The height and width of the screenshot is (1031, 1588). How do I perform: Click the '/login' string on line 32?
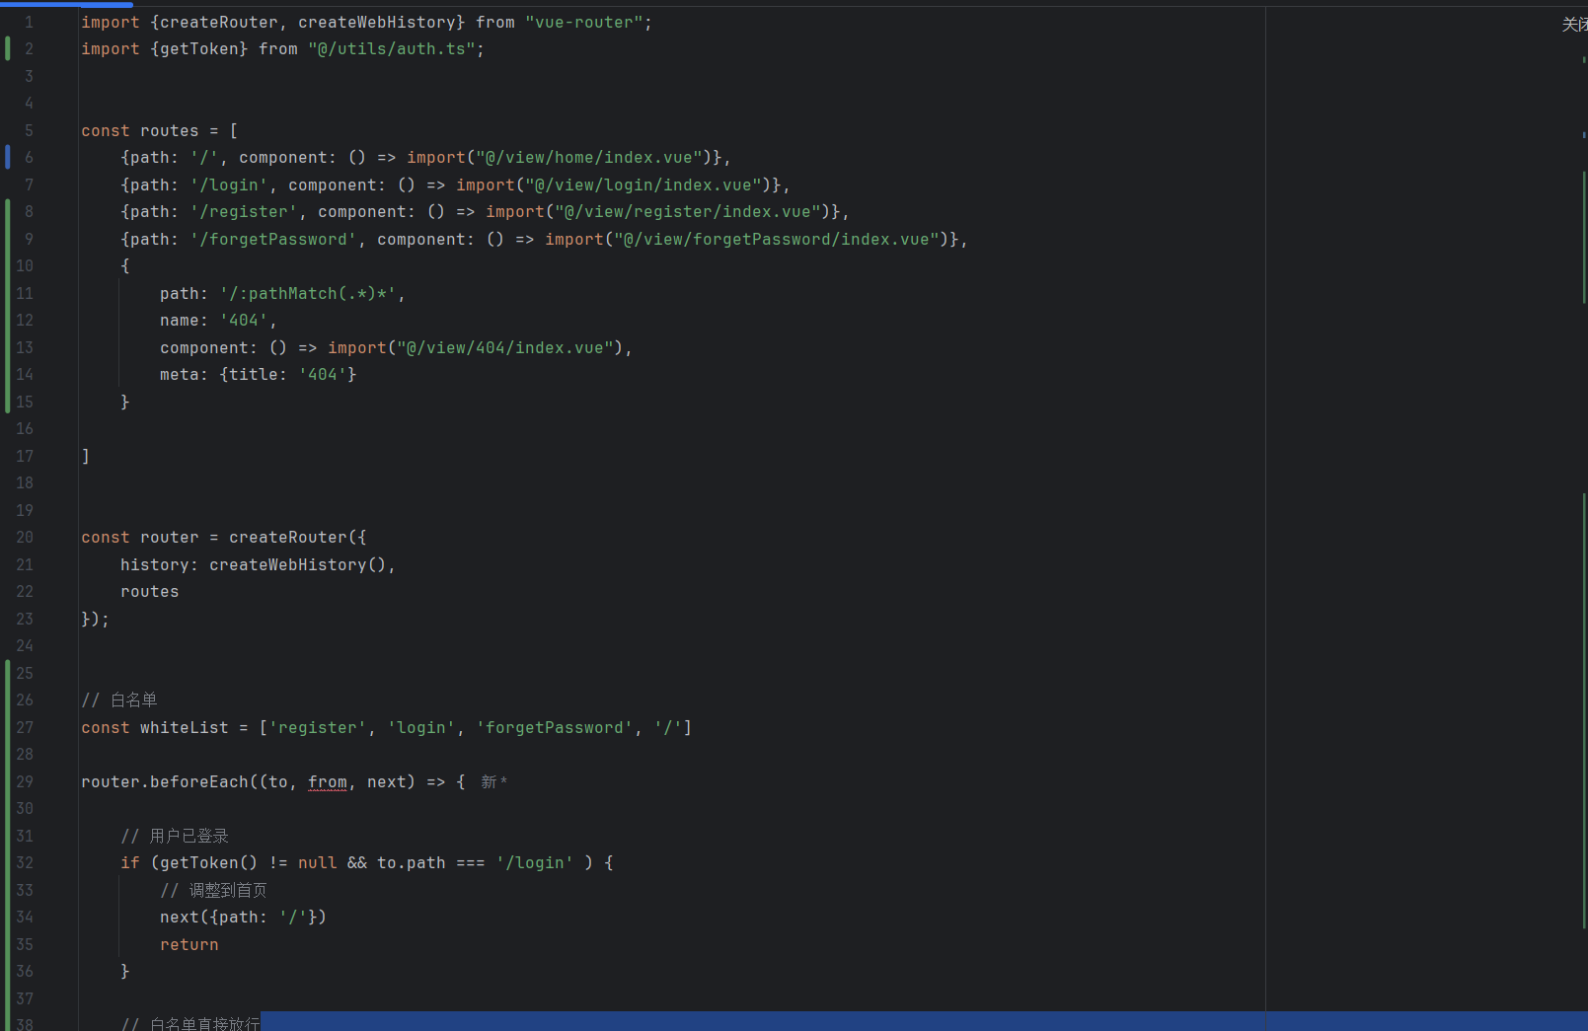coord(535,863)
